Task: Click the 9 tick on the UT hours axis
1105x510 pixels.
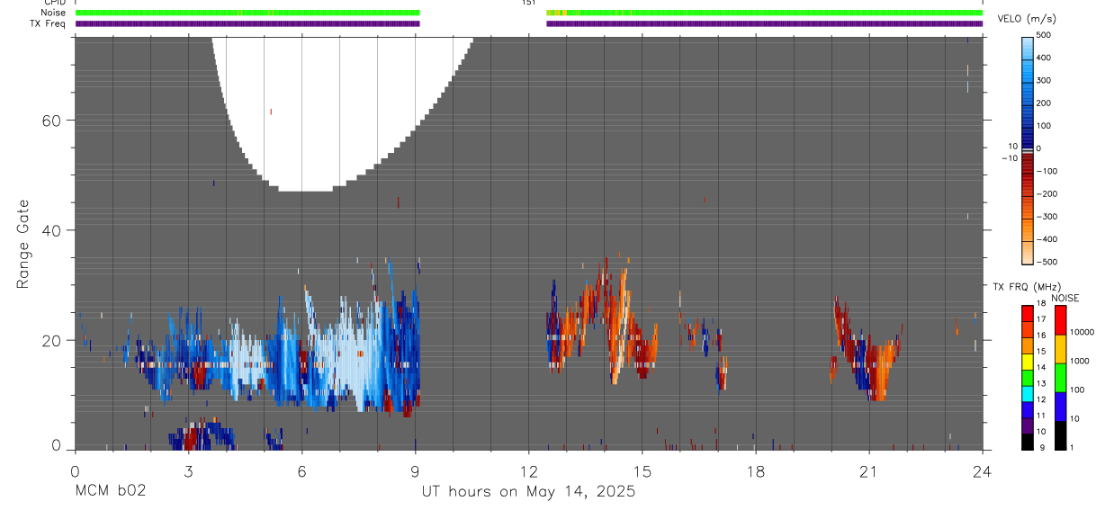Action: click(415, 471)
